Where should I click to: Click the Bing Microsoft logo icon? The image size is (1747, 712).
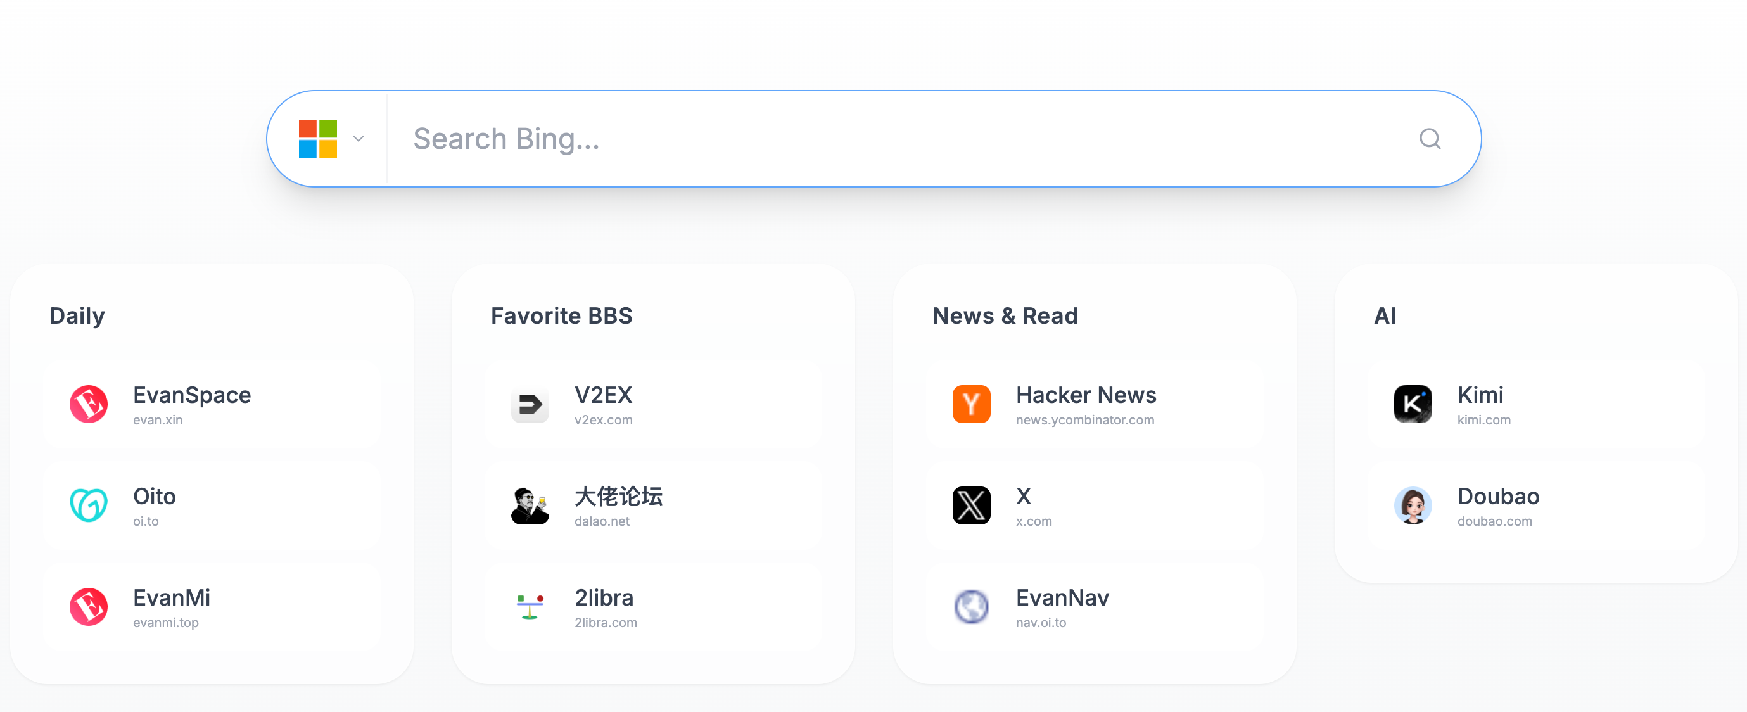point(318,139)
